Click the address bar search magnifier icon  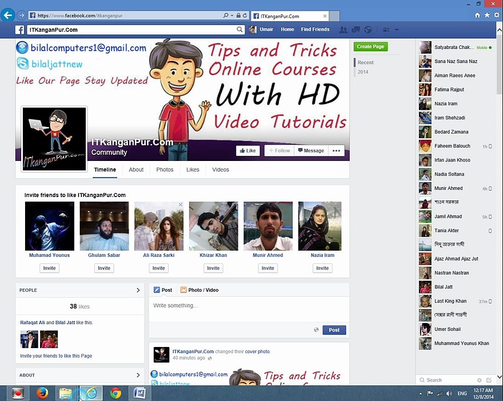click(x=226, y=16)
